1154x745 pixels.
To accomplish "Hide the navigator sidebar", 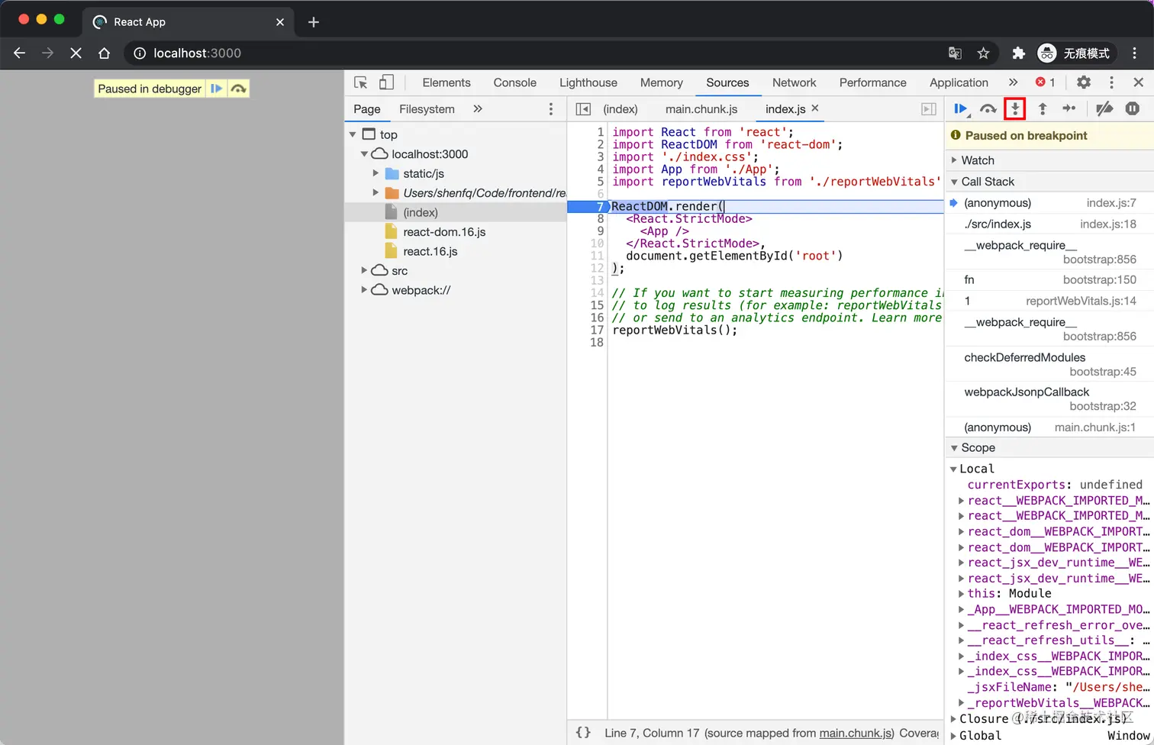I will tap(583, 109).
